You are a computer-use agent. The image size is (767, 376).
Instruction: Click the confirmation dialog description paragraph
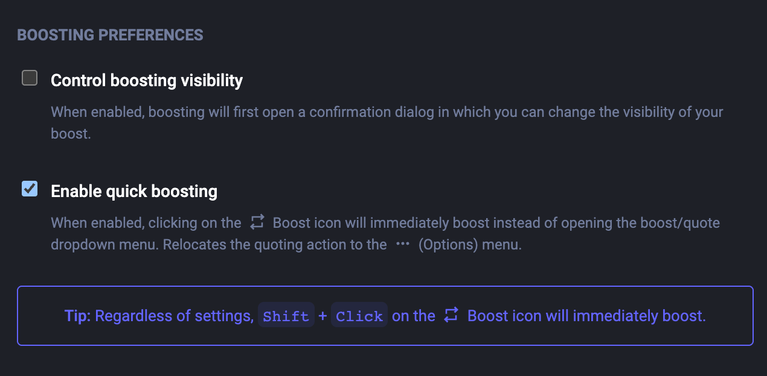point(387,112)
